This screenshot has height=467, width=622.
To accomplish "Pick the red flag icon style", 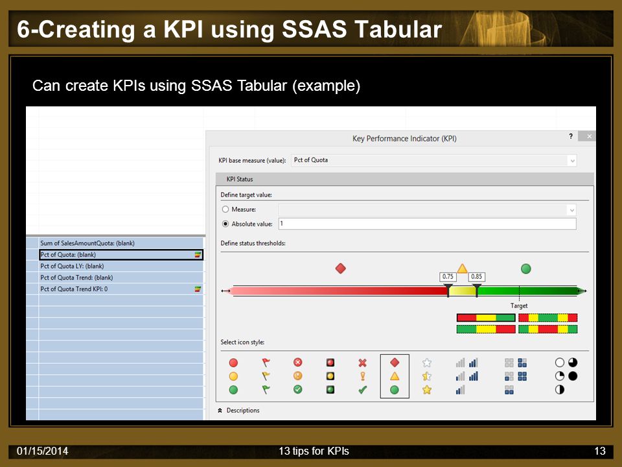I will click(266, 363).
